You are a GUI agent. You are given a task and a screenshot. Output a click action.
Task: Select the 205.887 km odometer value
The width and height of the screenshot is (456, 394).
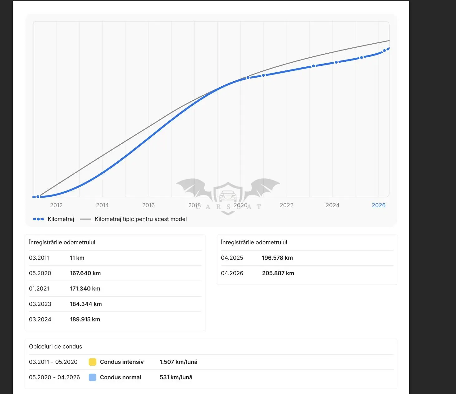point(278,273)
